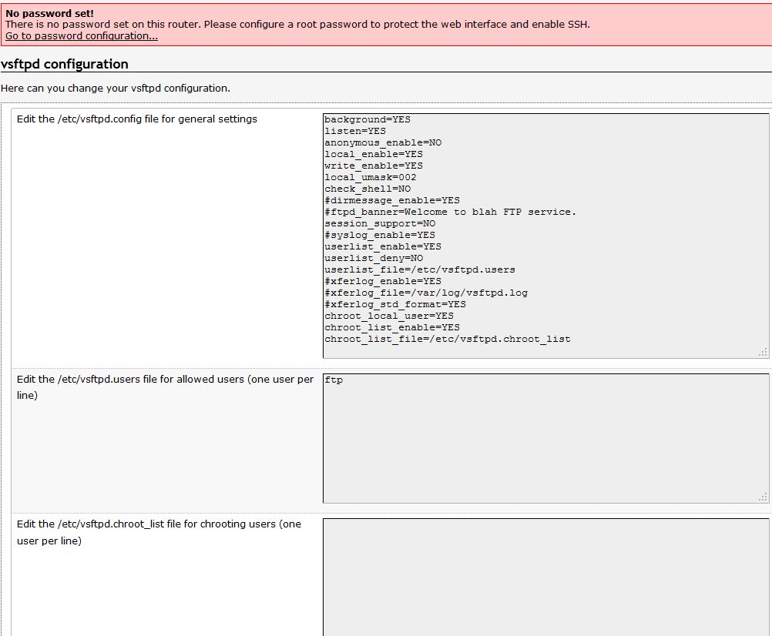Click into the /etc/vsftpd.config general settings textarea
The width and height of the screenshot is (772, 636).
[546, 236]
